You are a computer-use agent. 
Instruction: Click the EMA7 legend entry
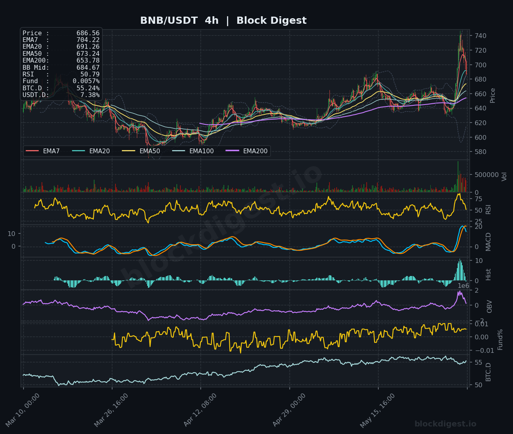tap(43, 151)
